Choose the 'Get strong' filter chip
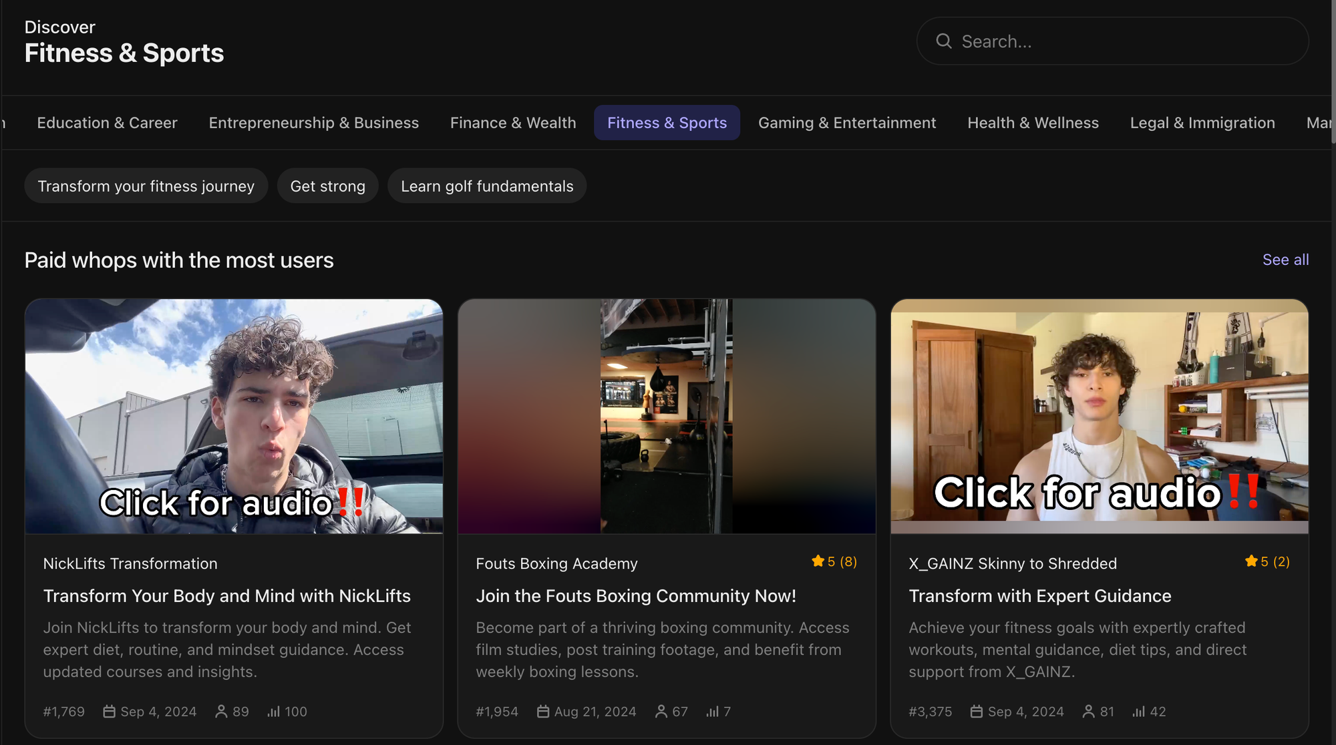Image resolution: width=1336 pixels, height=745 pixels. click(327, 186)
